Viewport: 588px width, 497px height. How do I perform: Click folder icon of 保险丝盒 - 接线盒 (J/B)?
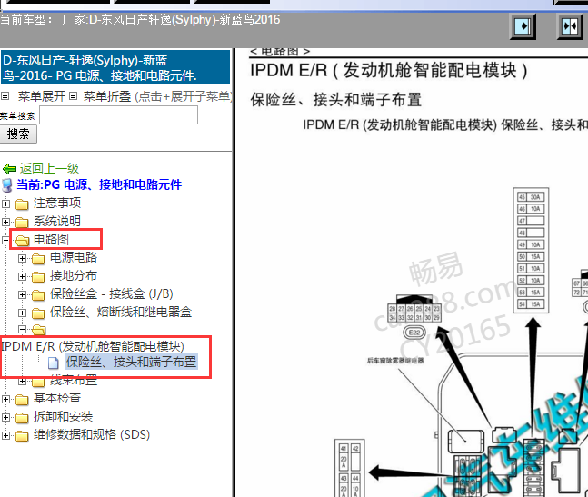38,295
